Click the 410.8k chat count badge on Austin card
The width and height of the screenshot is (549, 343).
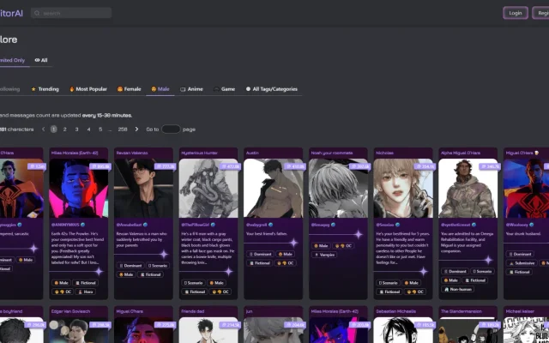[295, 166]
